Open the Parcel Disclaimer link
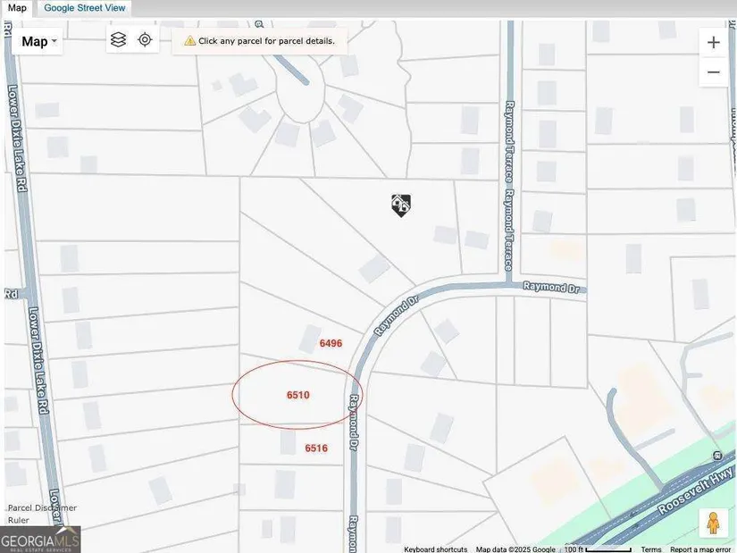The width and height of the screenshot is (737, 553). 42,507
